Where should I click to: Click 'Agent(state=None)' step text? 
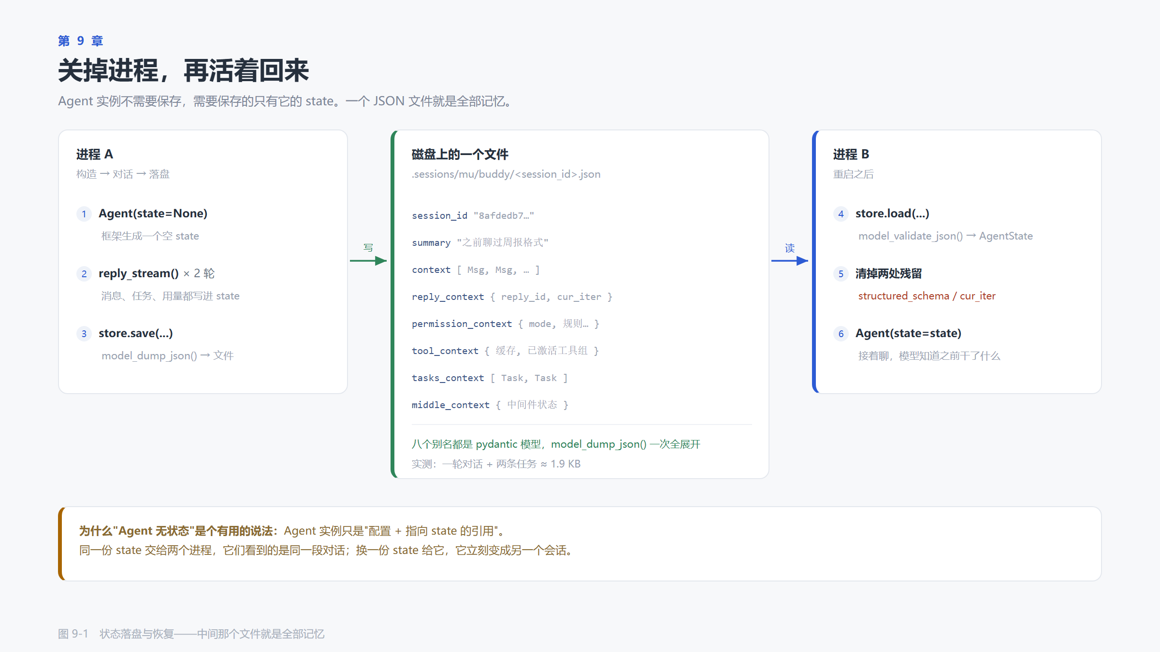[x=153, y=213]
